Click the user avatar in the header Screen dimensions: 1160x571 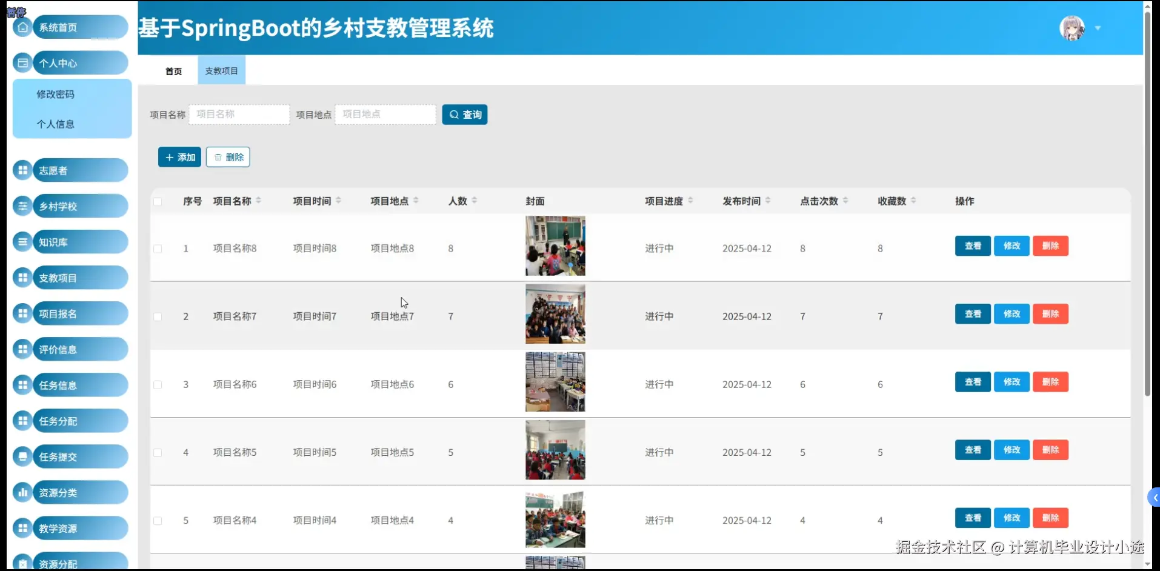(1072, 28)
